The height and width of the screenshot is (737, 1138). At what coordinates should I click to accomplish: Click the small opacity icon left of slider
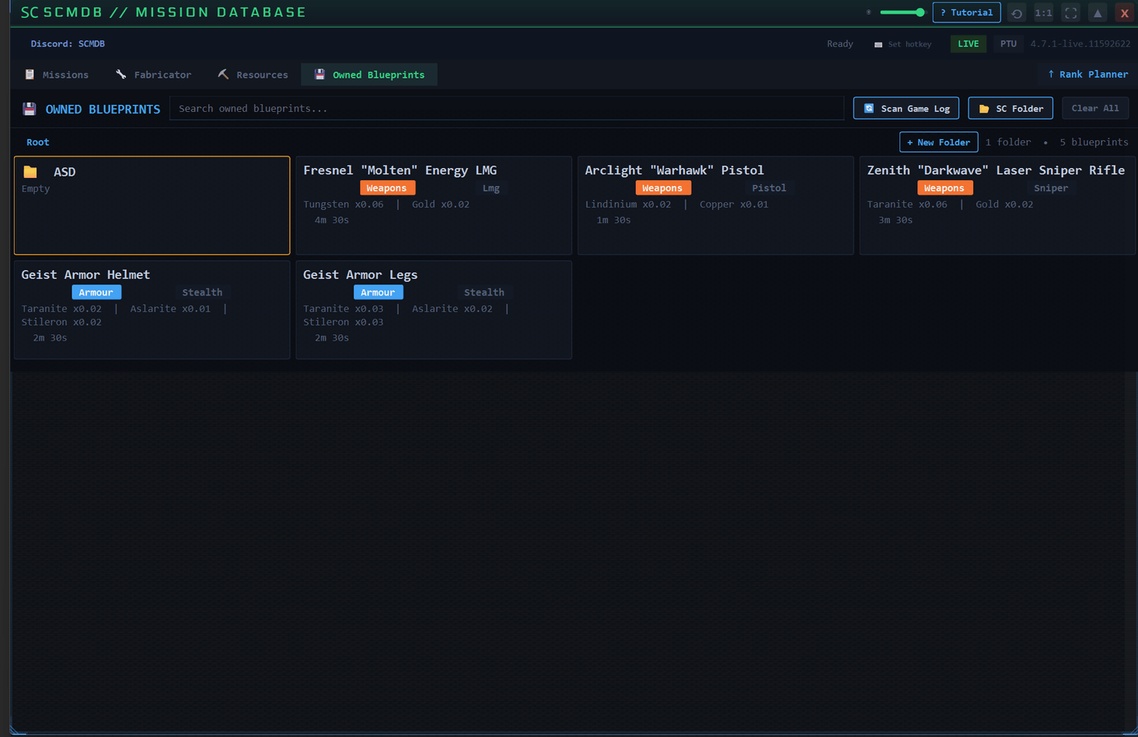coord(868,12)
